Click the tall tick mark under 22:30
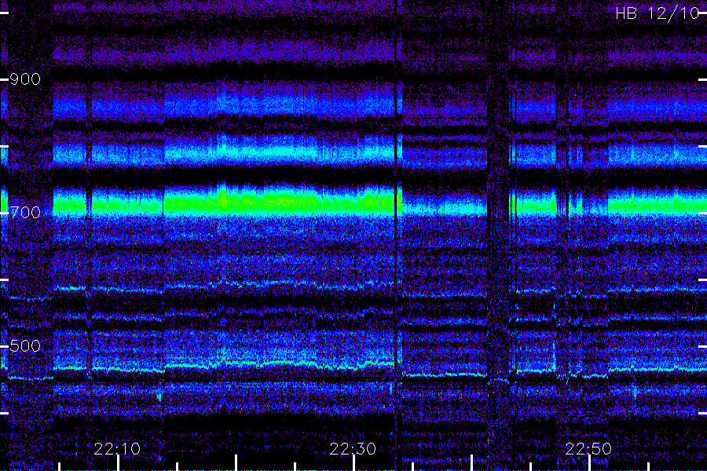The height and width of the screenshot is (471, 707). 354,463
